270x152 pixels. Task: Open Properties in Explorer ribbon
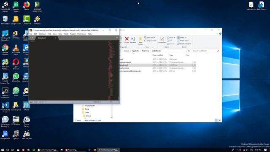(162, 41)
